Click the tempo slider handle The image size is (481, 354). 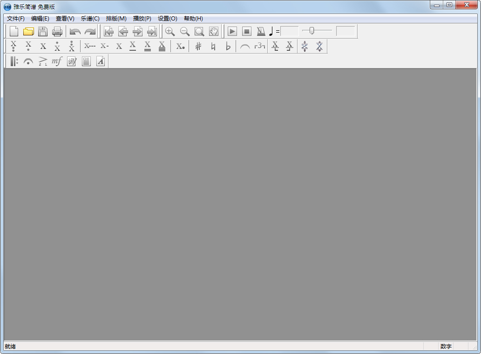pos(312,31)
